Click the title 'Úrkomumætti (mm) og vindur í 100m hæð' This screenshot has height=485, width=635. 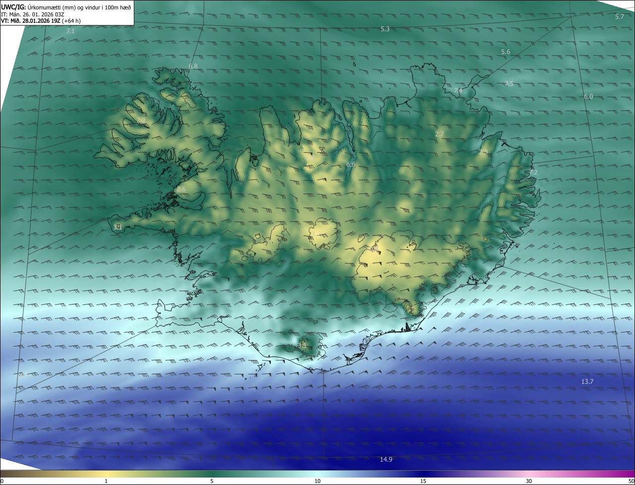(80, 7)
